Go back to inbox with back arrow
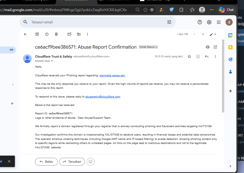The image size is (244, 173). tap(25, 34)
